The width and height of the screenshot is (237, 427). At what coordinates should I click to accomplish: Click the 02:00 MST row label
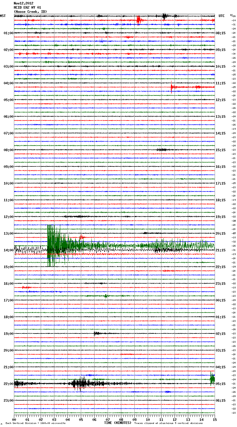coord(9,50)
